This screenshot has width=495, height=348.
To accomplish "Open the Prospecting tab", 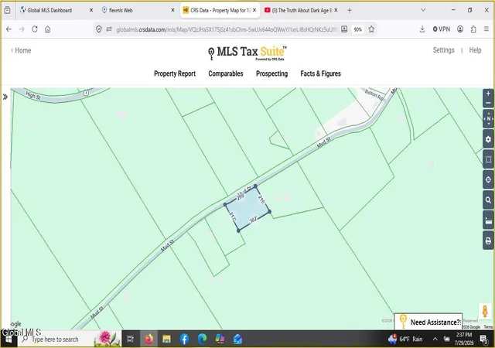I will tap(271, 73).
